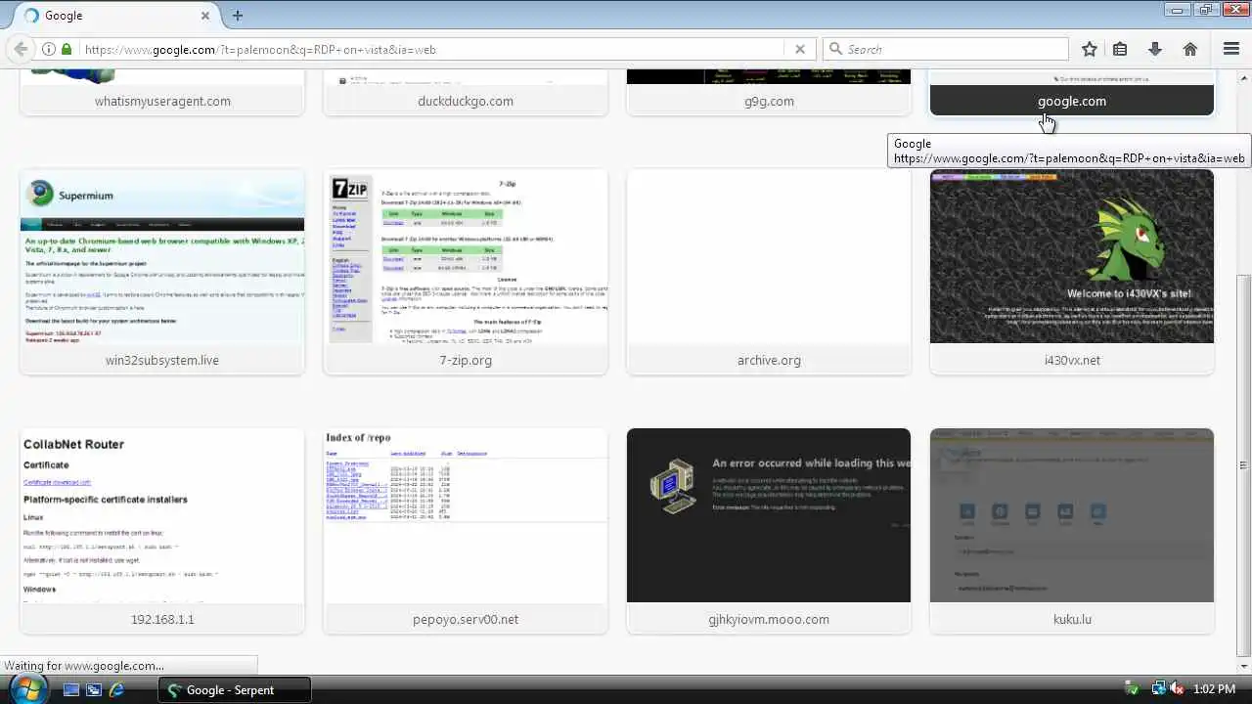Open the blank archive.org thumbnail
This screenshot has width=1252, height=704.
tap(769, 256)
